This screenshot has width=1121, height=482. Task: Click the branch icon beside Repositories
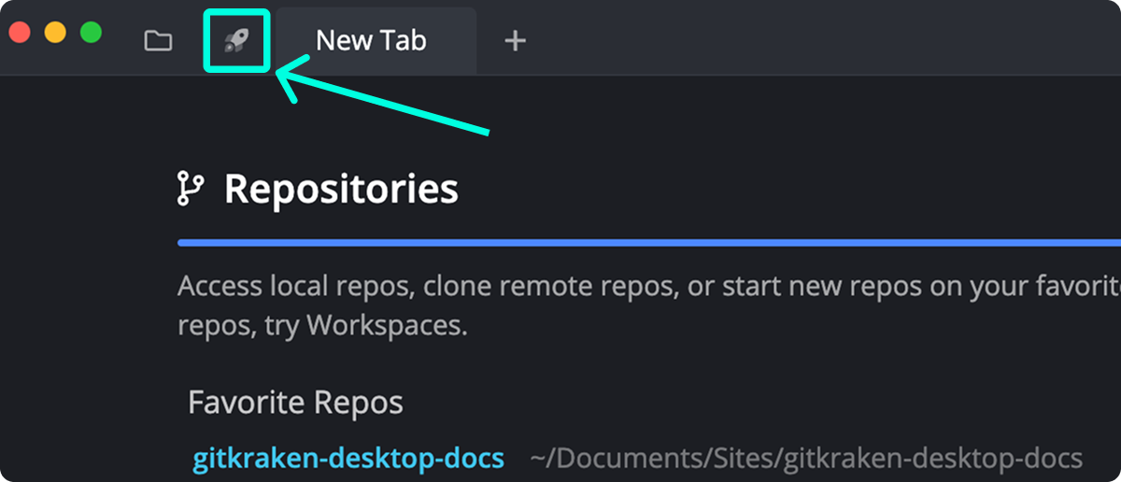coord(190,189)
